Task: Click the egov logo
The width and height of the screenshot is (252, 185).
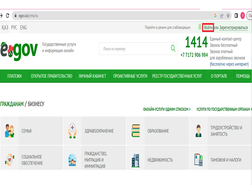Action: (19, 51)
